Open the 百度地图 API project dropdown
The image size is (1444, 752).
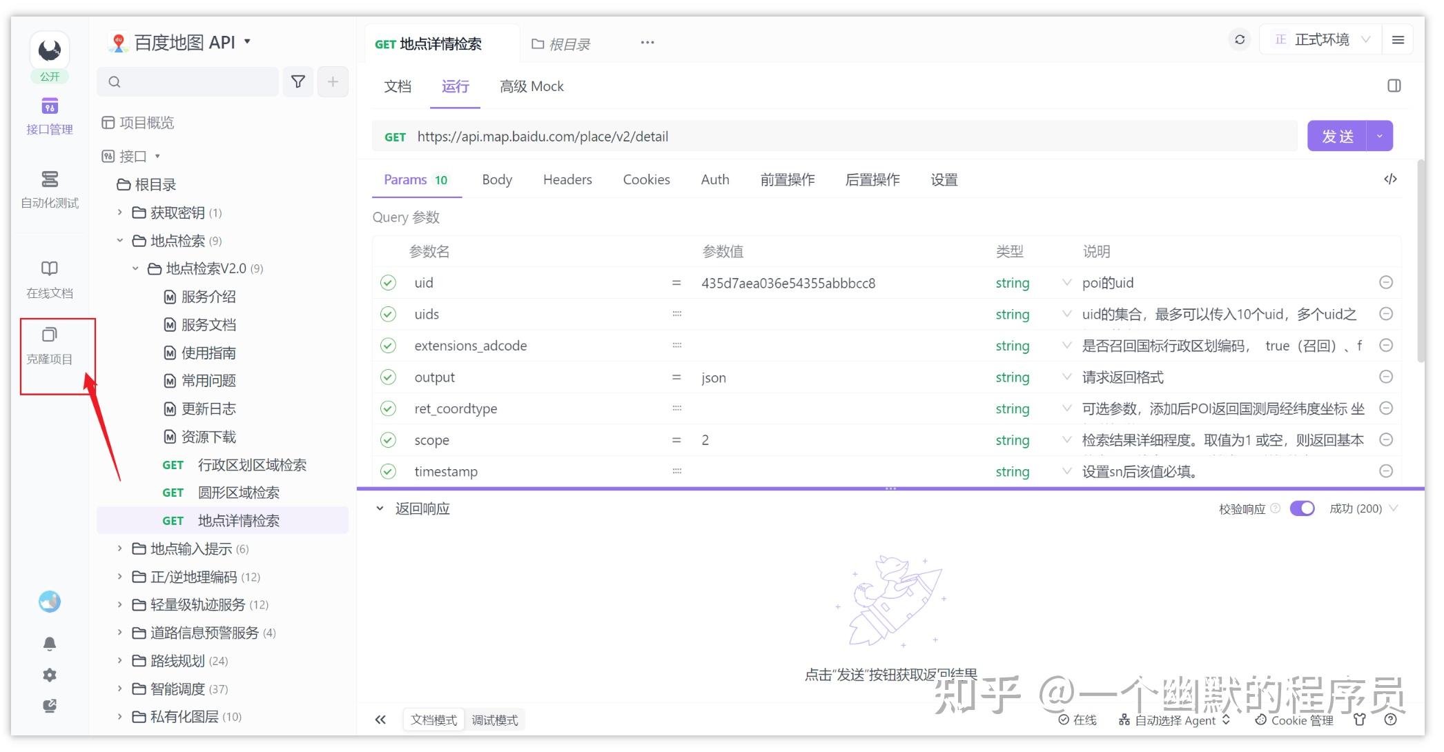point(179,43)
